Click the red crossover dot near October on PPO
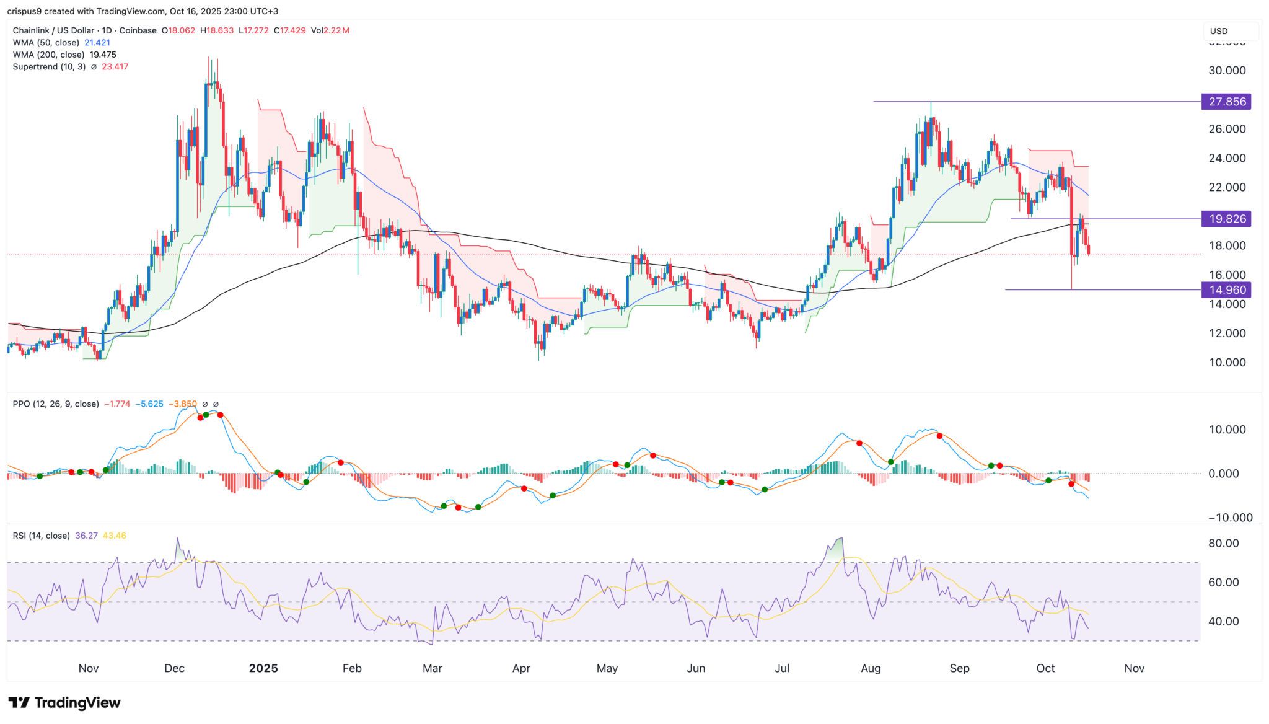Image resolution: width=1269 pixels, height=724 pixels. [1071, 484]
